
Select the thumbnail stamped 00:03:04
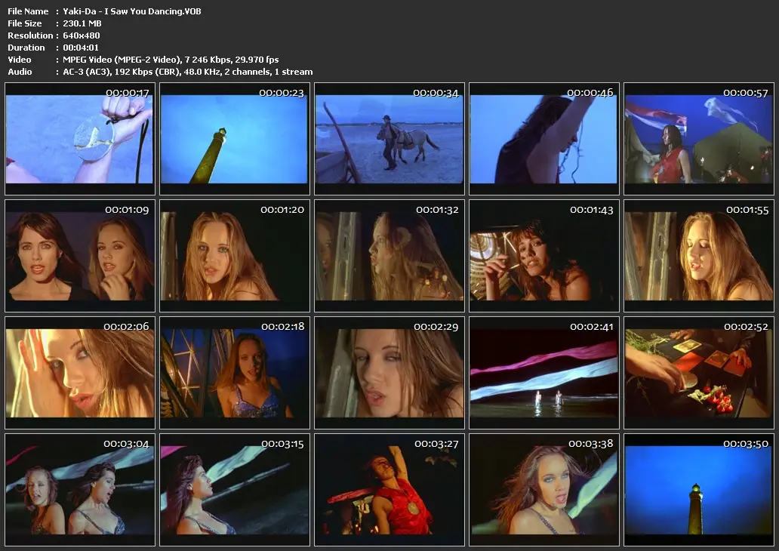80,490
